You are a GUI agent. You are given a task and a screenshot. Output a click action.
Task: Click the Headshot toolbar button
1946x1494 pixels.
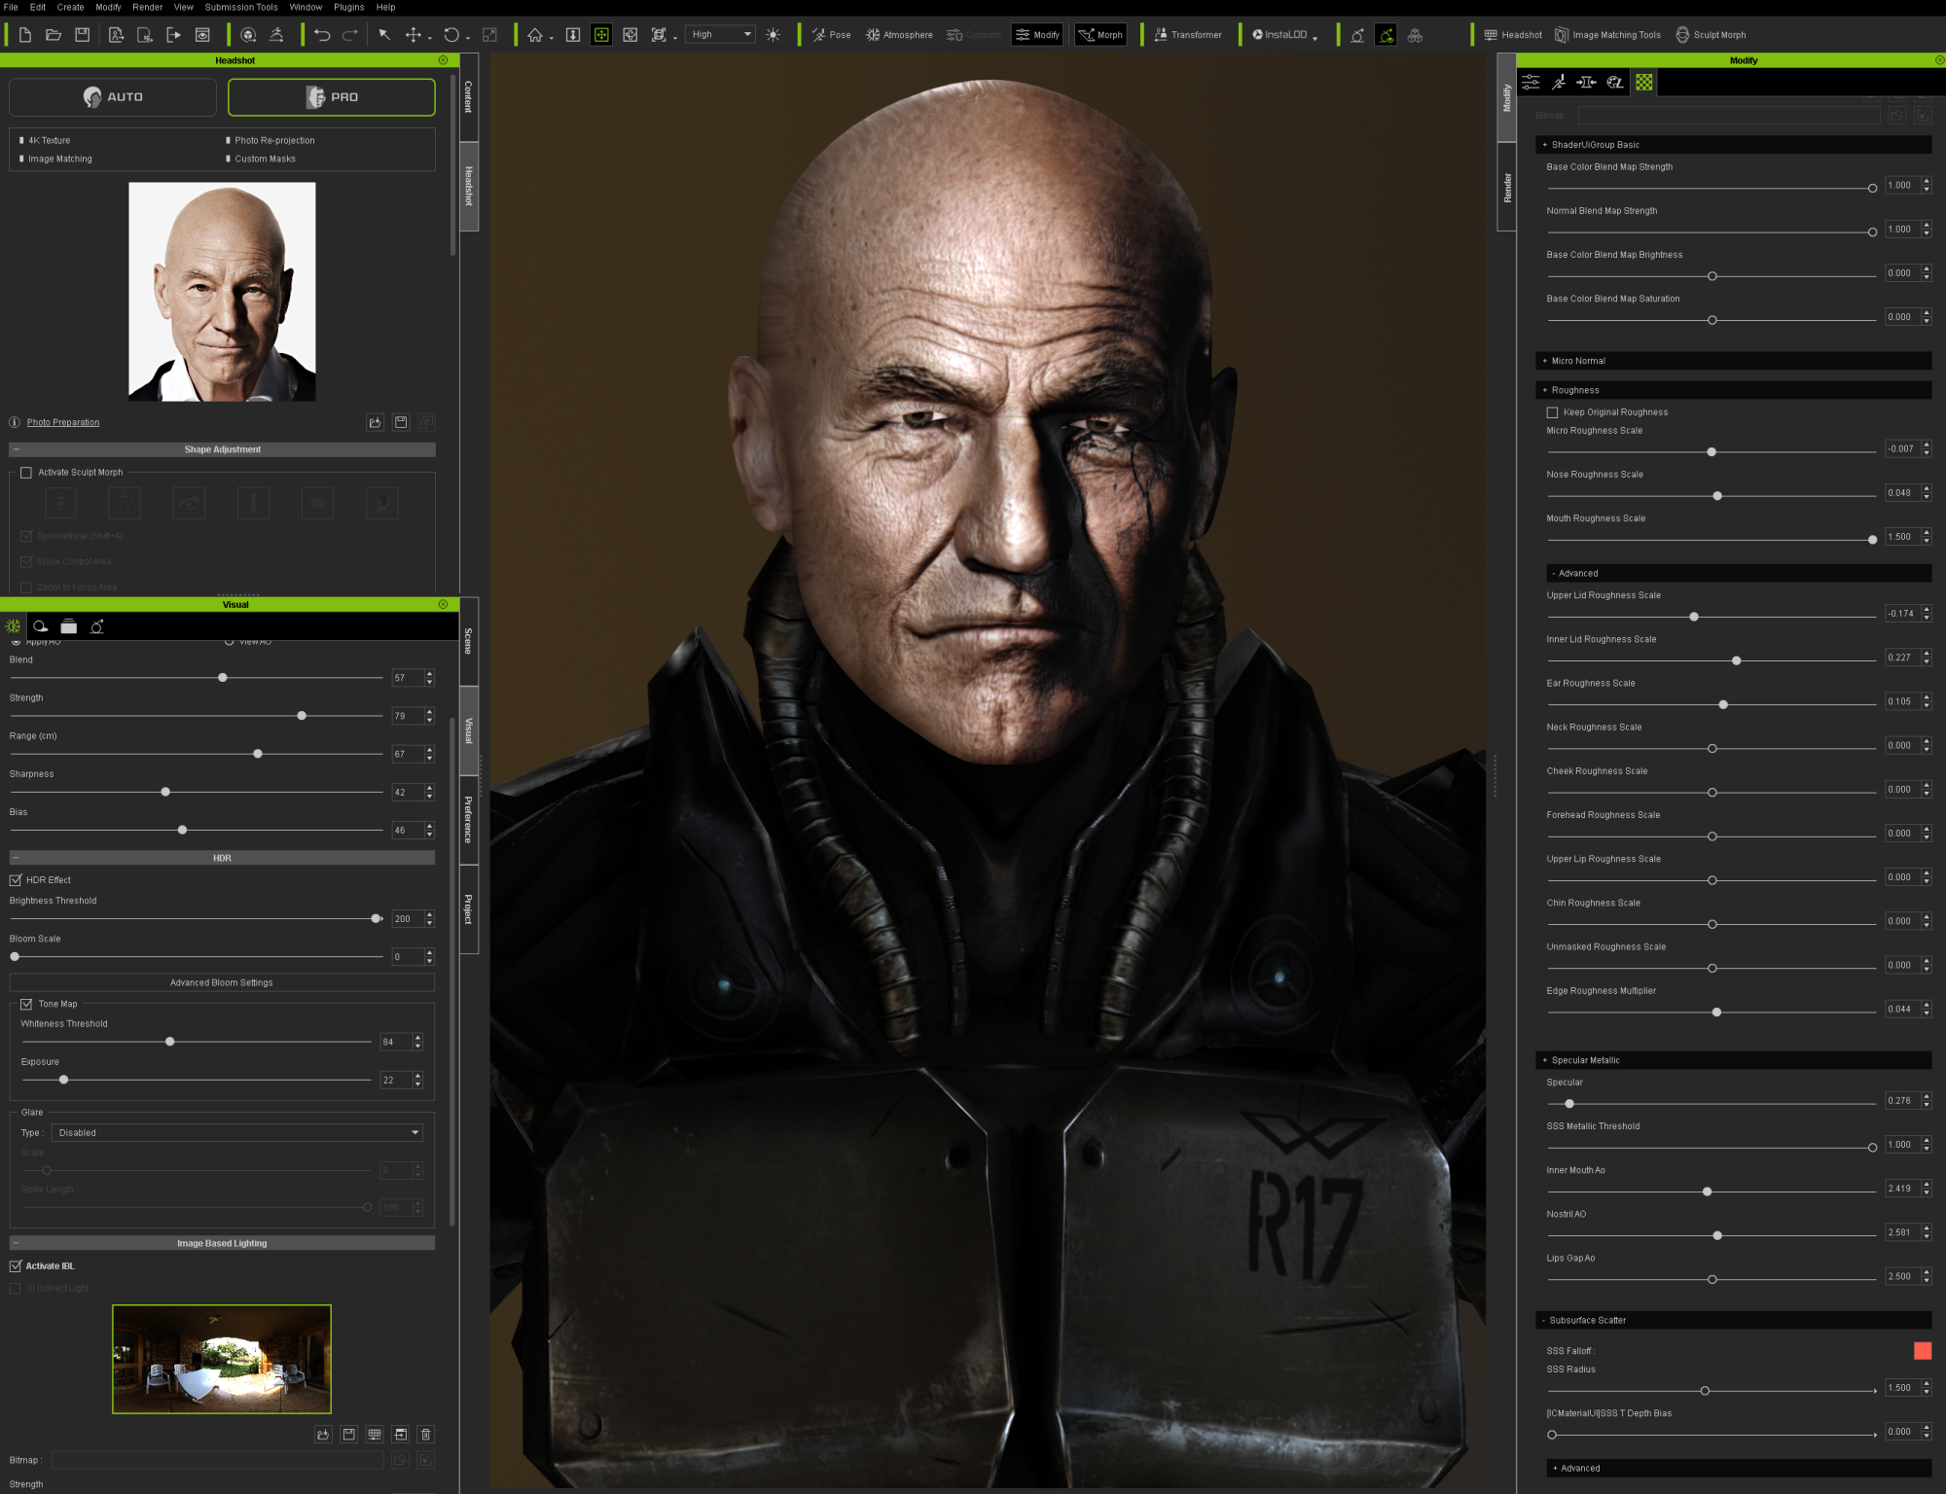pos(1513,35)
